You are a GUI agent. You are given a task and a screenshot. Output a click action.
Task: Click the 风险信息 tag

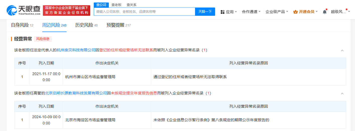(43, 39)
